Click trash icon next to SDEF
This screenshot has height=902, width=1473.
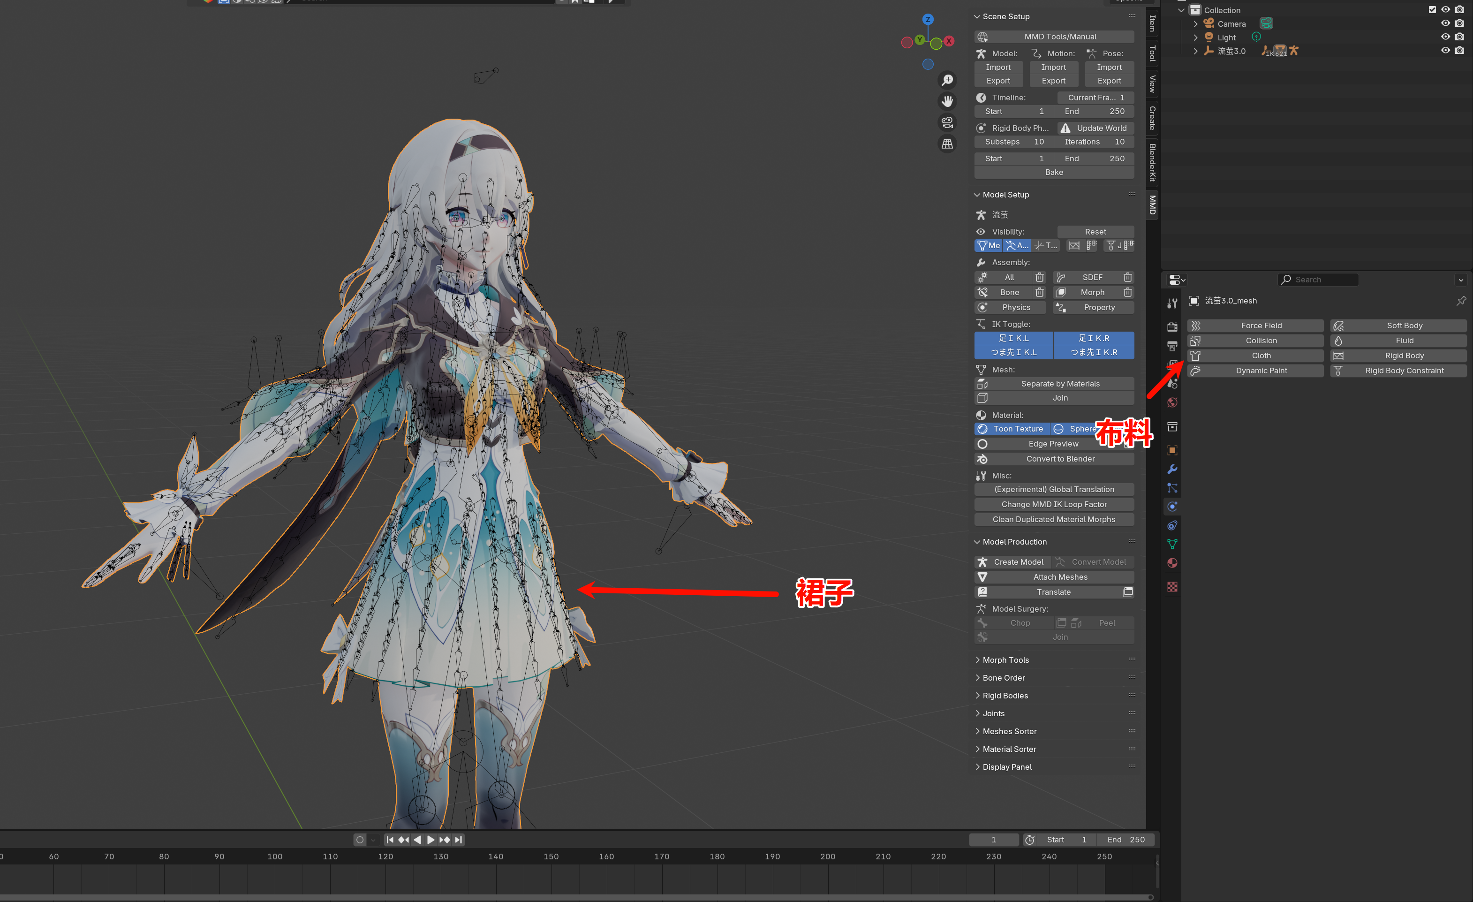(1127, 277)
